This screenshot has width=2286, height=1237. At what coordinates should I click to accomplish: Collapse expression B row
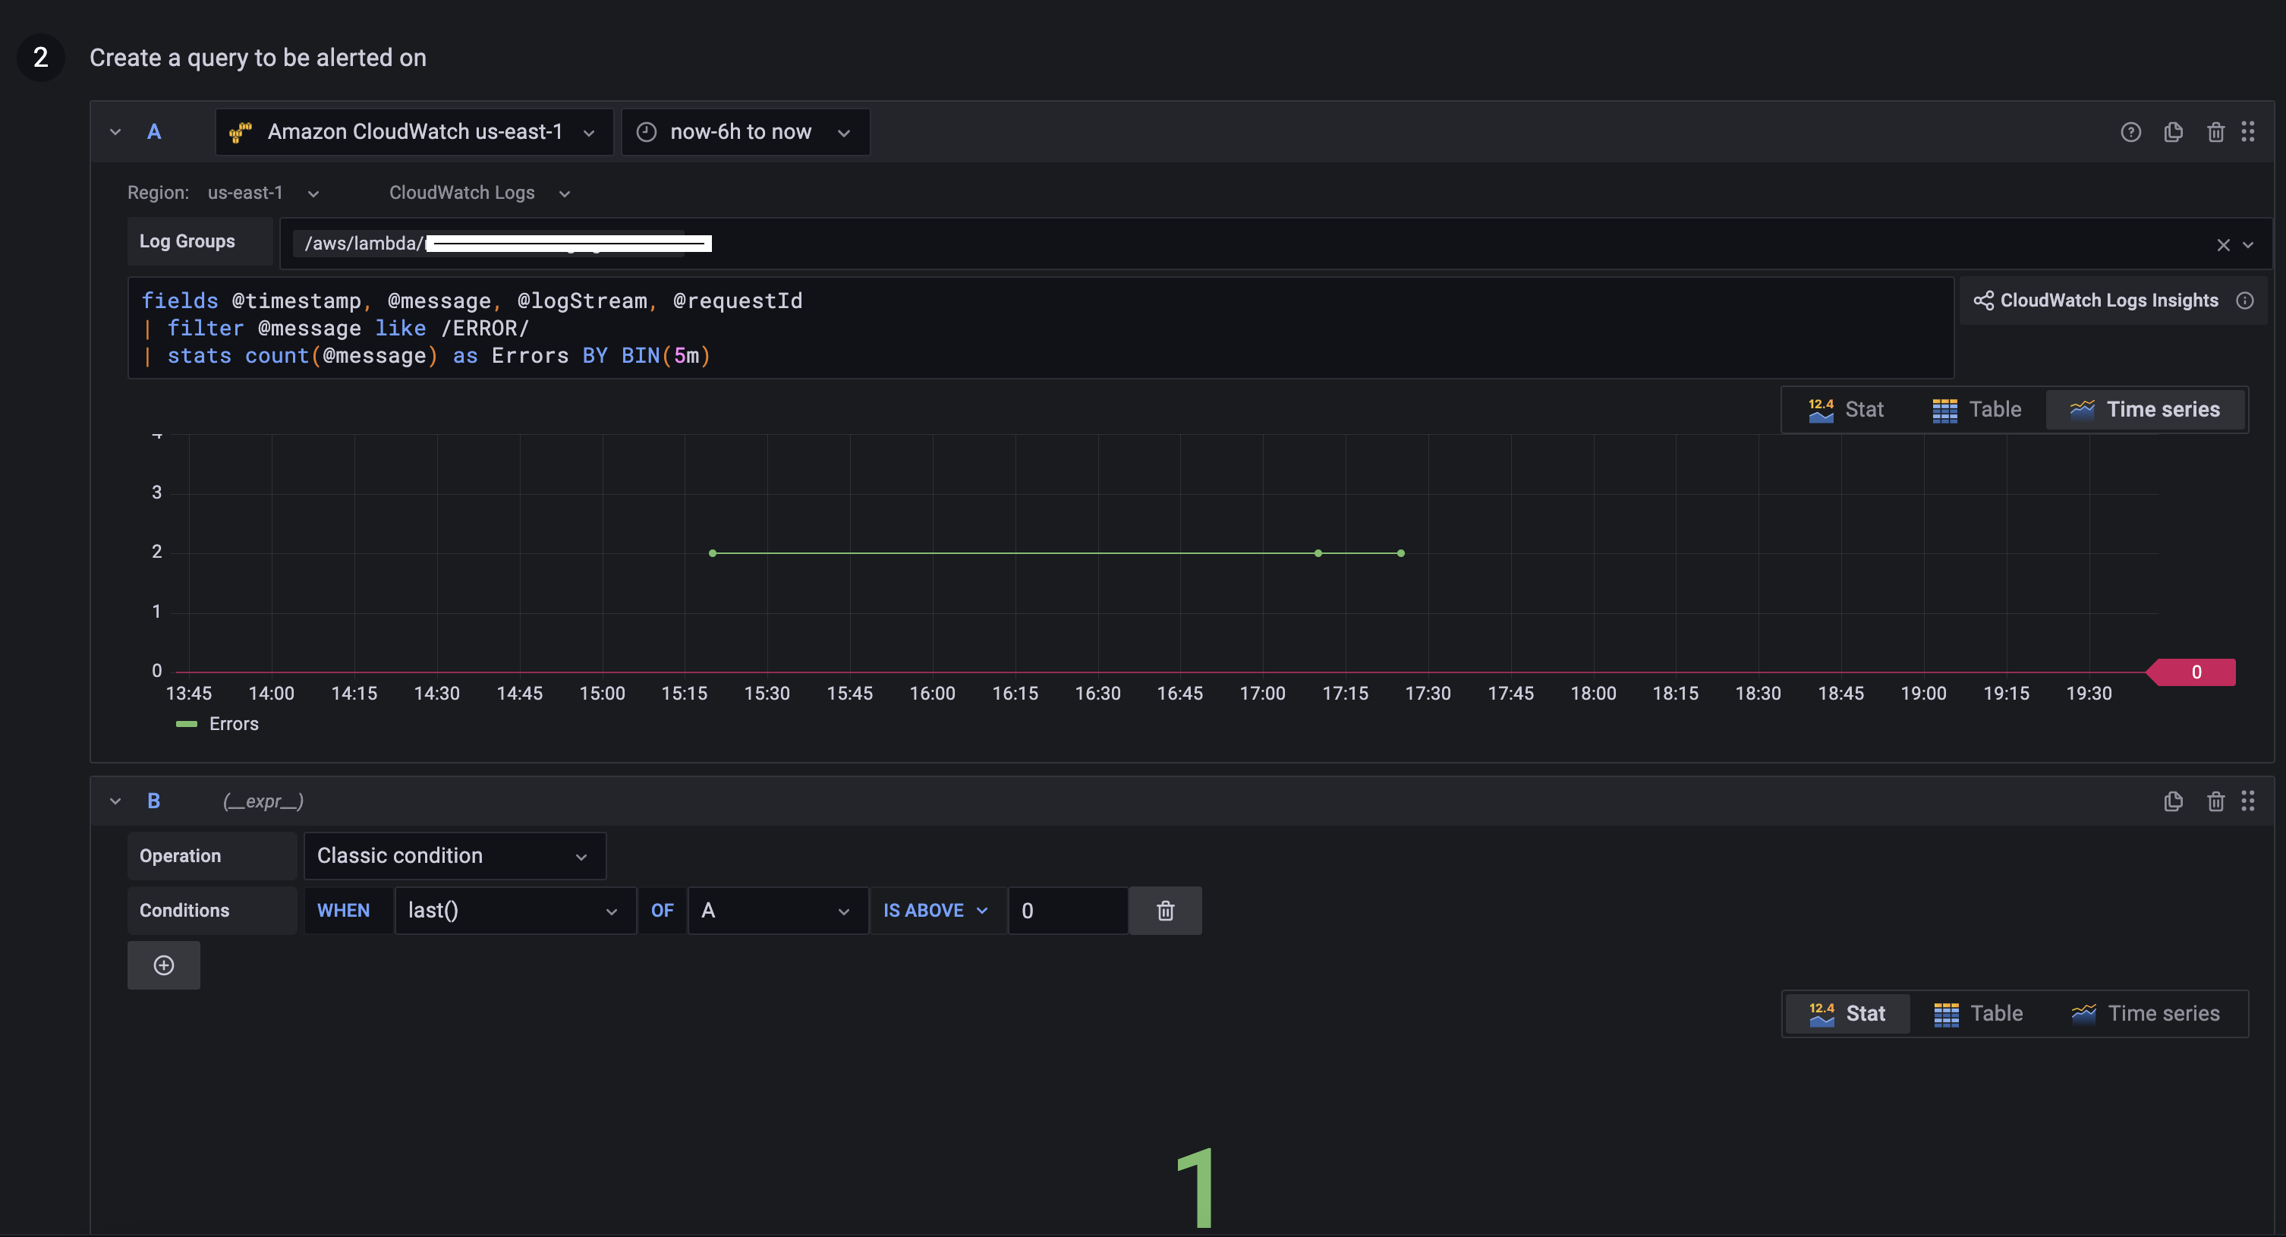[x=115, y=801]
